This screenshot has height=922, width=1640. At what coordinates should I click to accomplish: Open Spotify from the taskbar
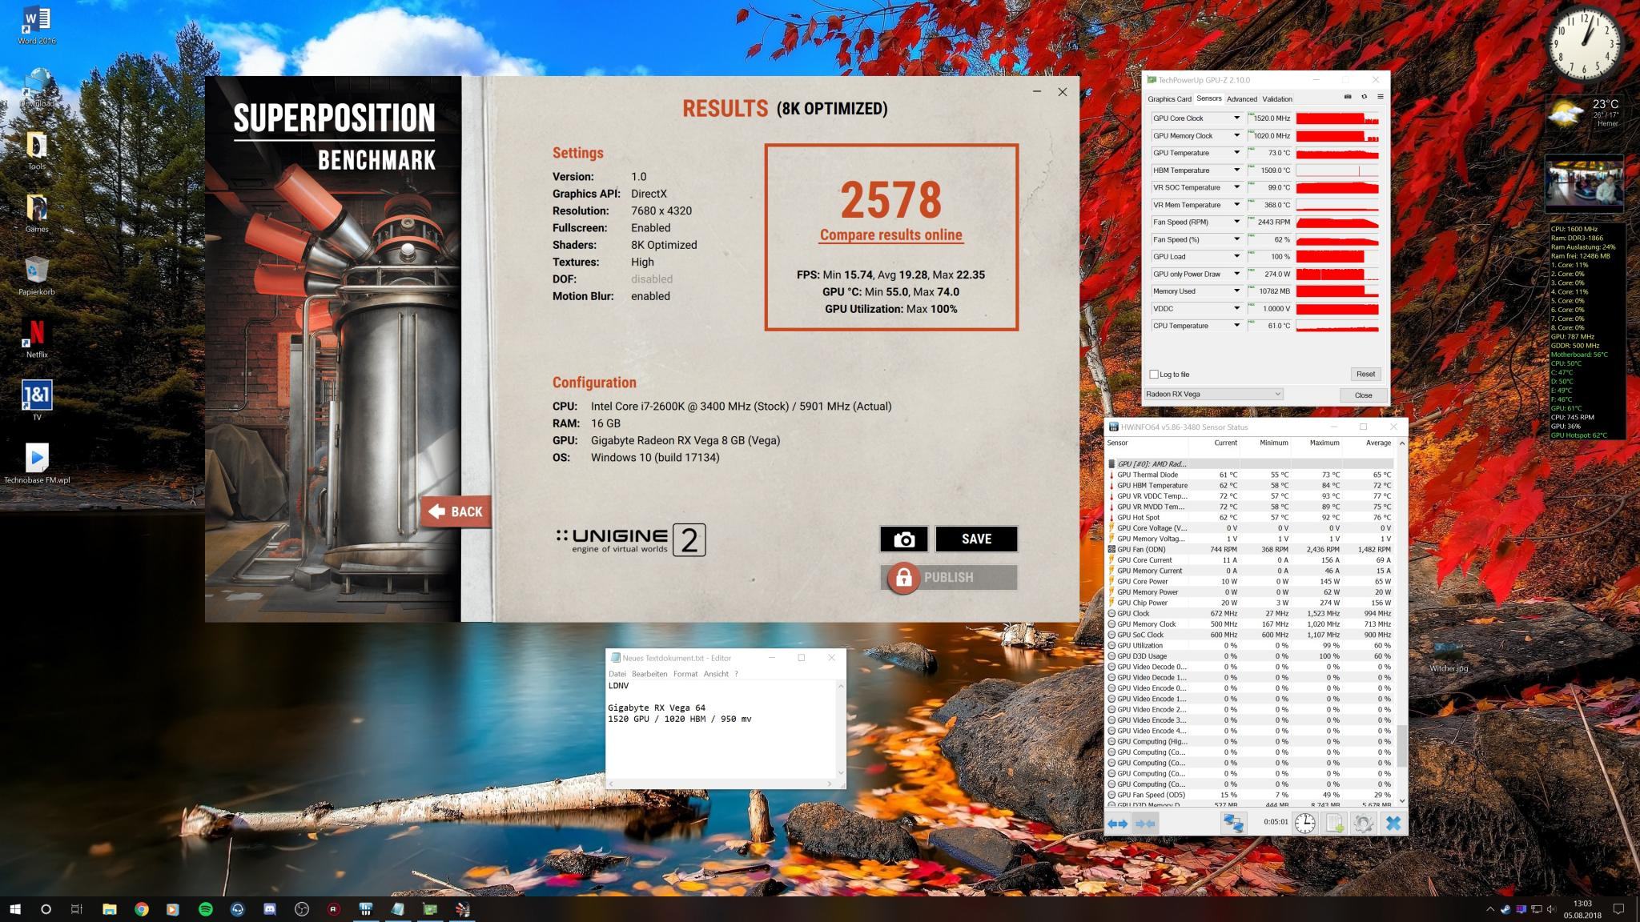[205, 909]
